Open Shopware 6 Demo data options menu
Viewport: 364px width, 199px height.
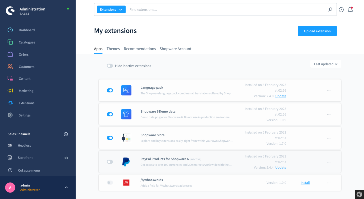329,115
